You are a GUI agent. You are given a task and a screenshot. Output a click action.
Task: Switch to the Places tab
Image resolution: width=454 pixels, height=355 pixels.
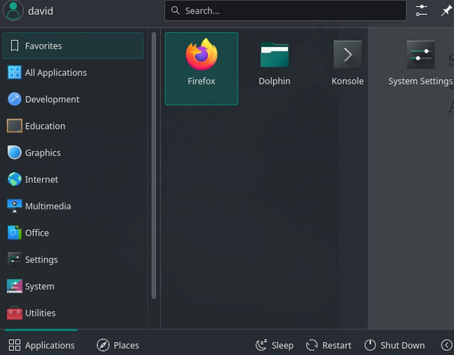pos(118,345)
